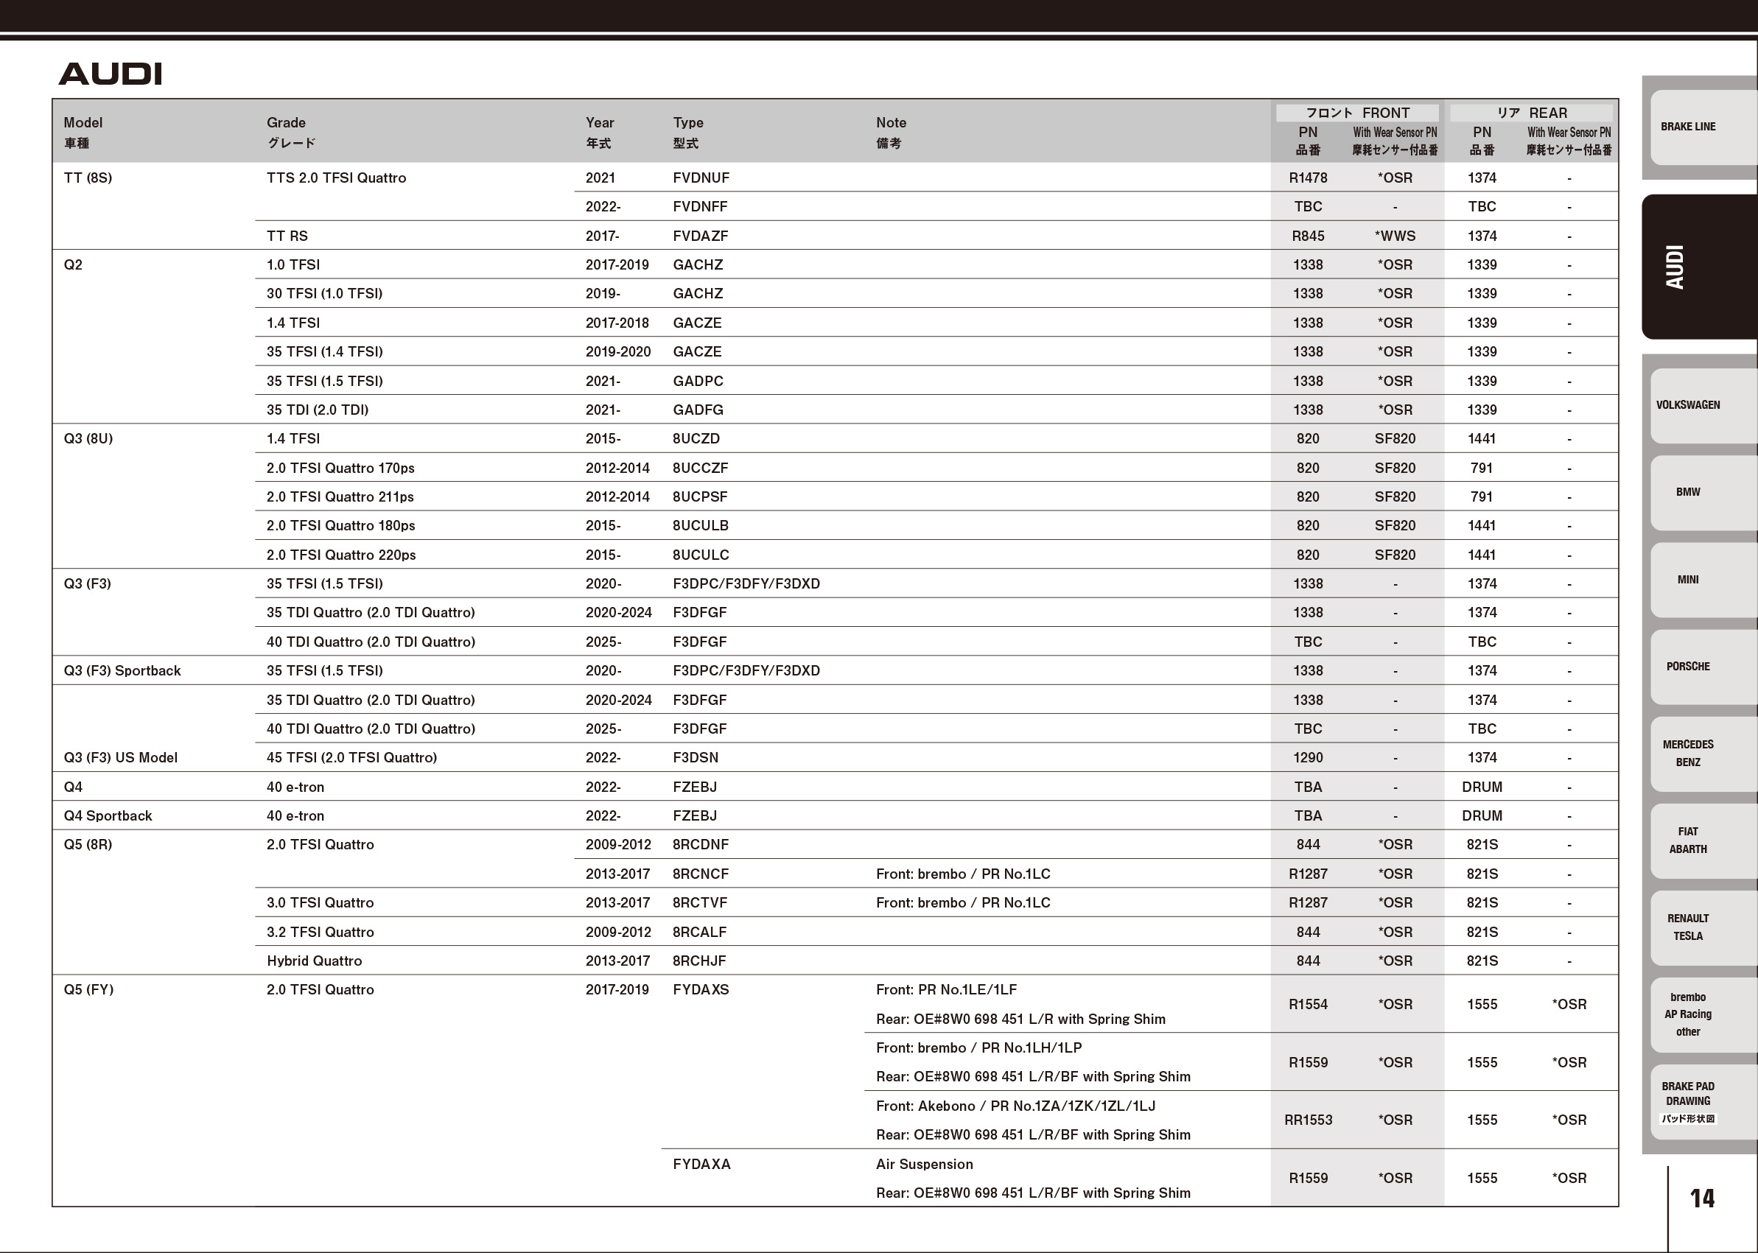Click the Note column header
Viewport: 1758px width, 1253px height.
891,132
